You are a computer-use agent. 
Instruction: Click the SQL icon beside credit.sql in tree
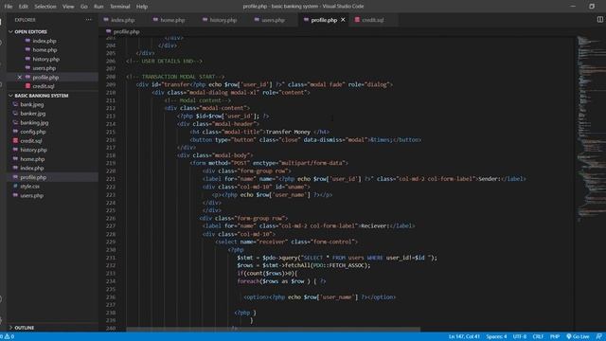15,141
